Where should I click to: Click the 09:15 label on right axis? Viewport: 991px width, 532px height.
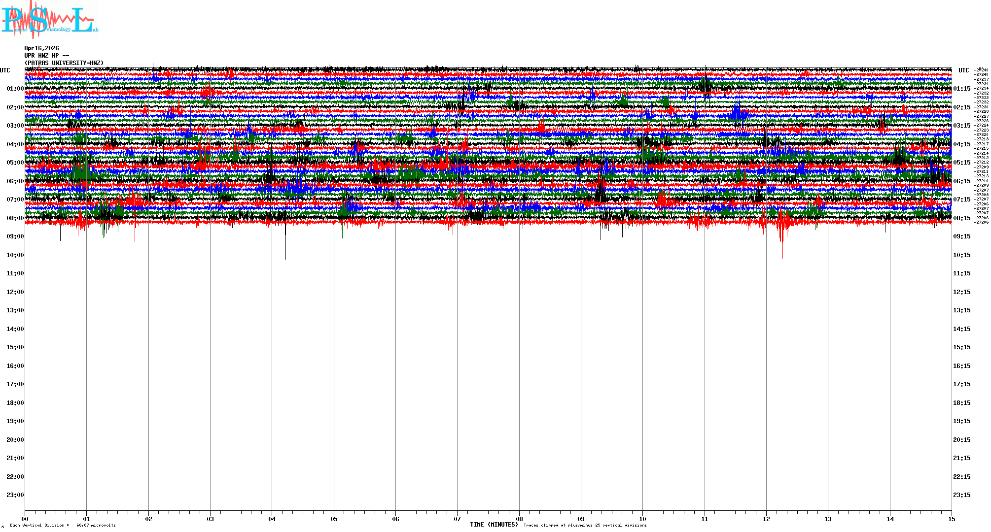click(961, 236)
